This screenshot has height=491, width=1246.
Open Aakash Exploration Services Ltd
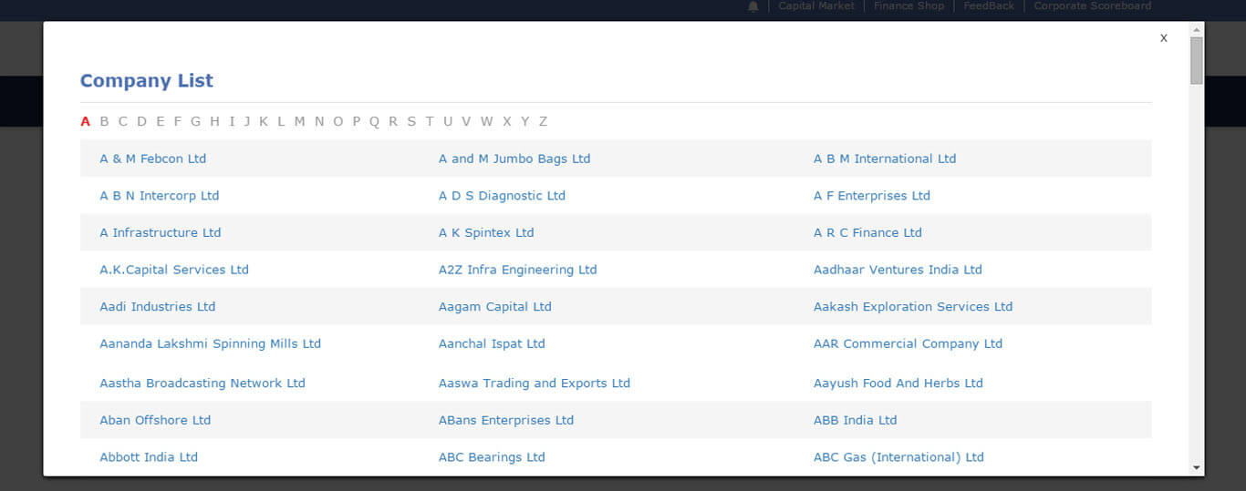click(x=913, y=307)
